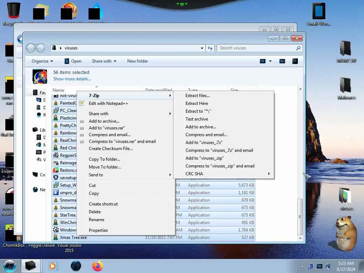Select Create Checksum File...
The image size is (364, 273).
click(111, 148)
